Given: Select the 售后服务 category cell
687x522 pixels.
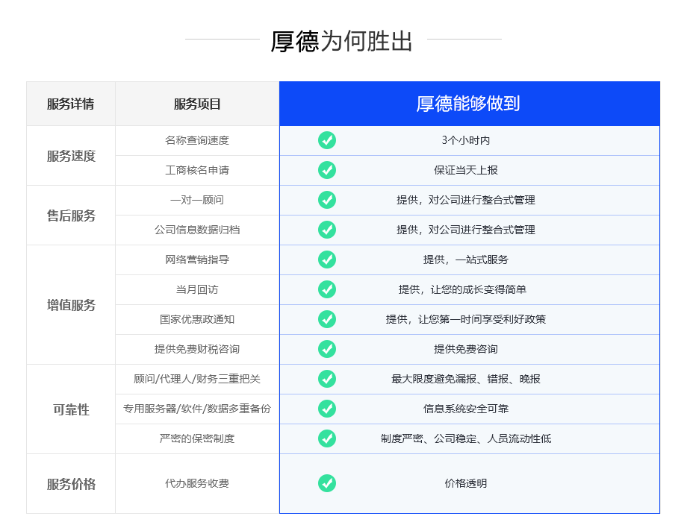Looking at the screenshot, I should 71,216.
